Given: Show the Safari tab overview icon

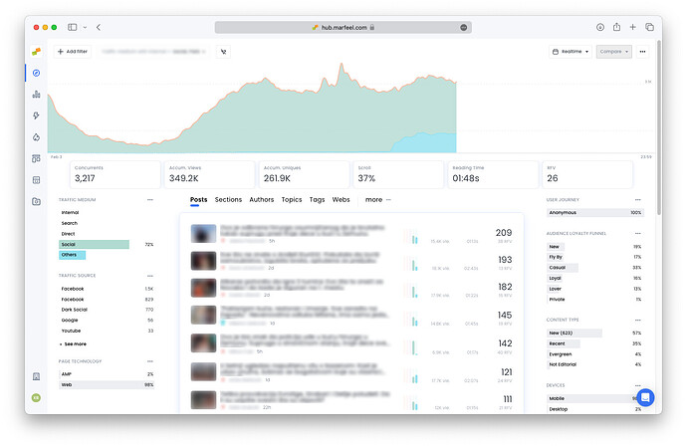Looking at the screenshot, I should point(650,27).
